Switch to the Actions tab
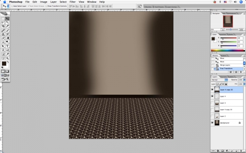Screen dimensions: 246x153 (223, 55)
